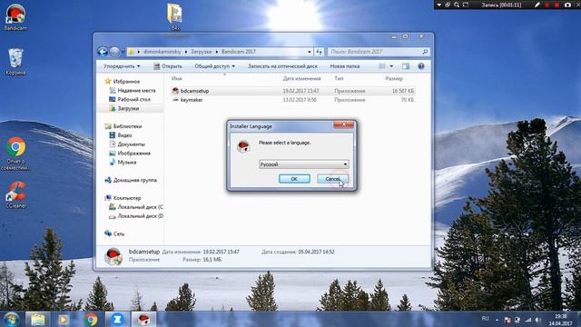Sort by Имя column header

tap(177, 78)
